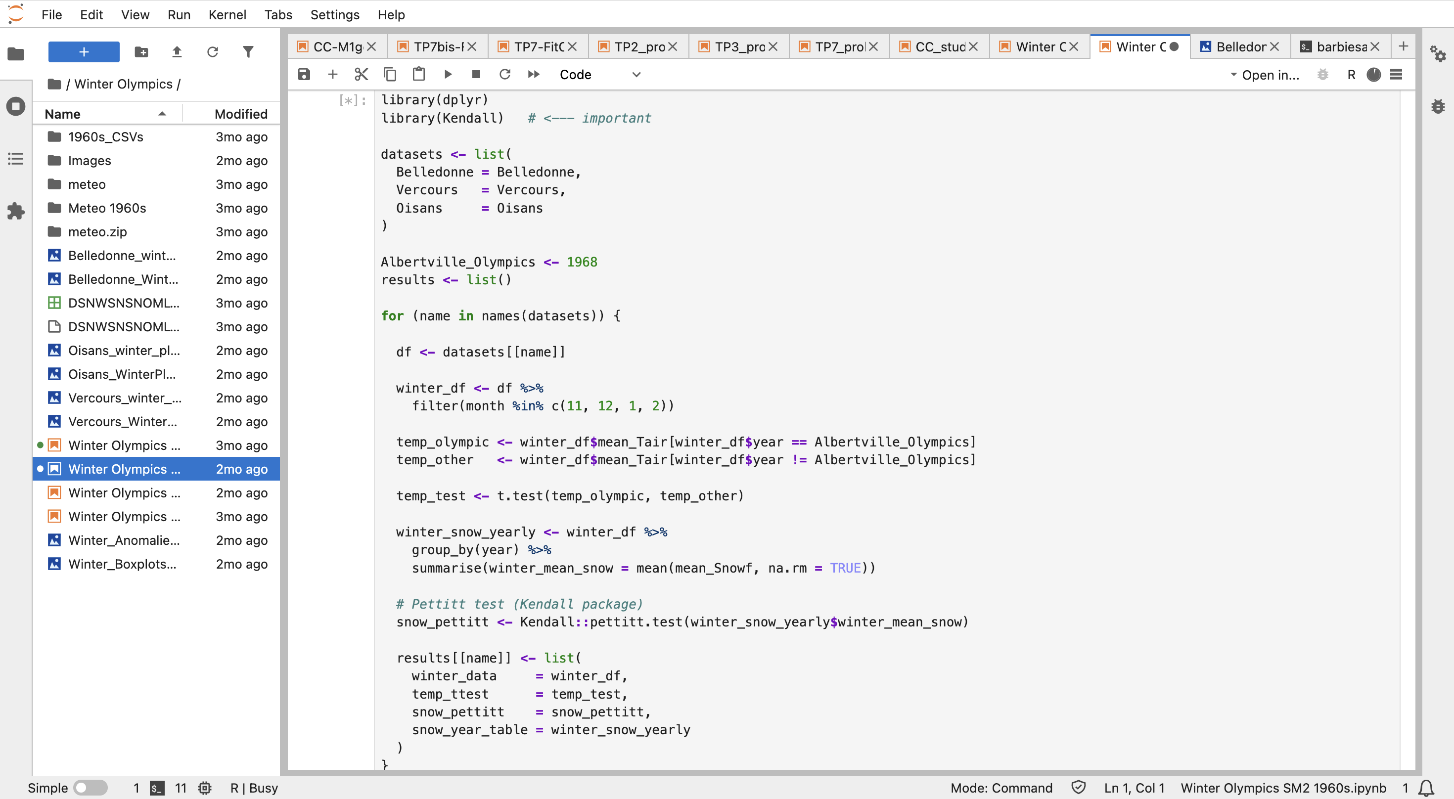Restart kernel and run all cells

pyautogui.click(x=534, y=75)
